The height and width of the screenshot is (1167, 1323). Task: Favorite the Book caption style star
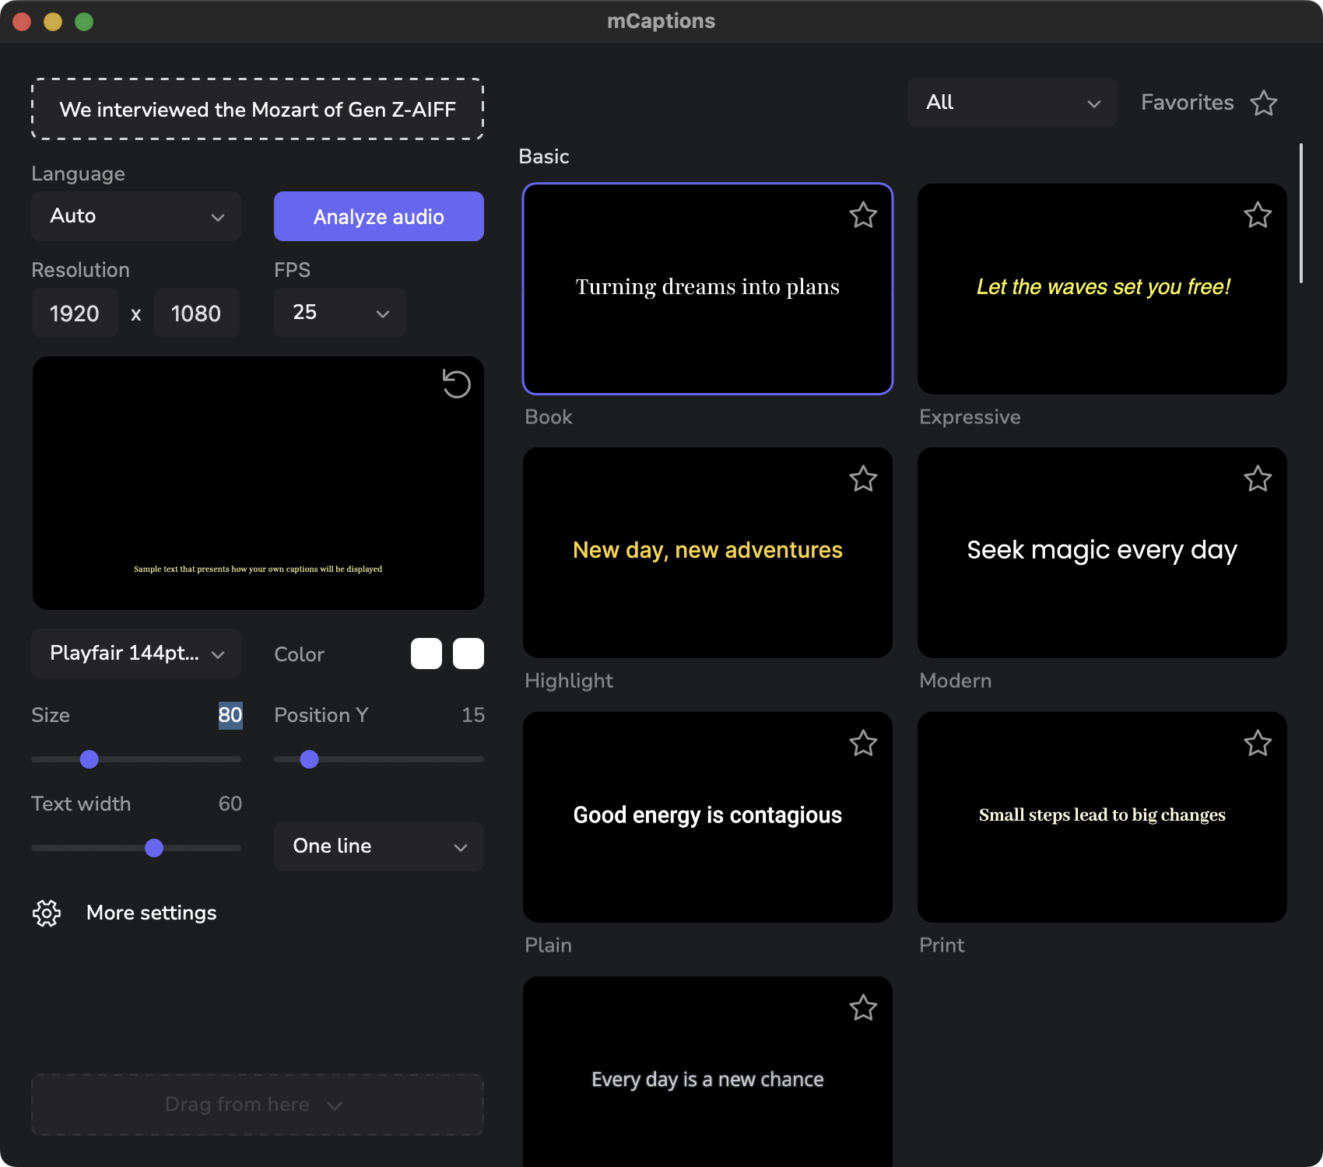pyautogui.click(x=863, y=216)
